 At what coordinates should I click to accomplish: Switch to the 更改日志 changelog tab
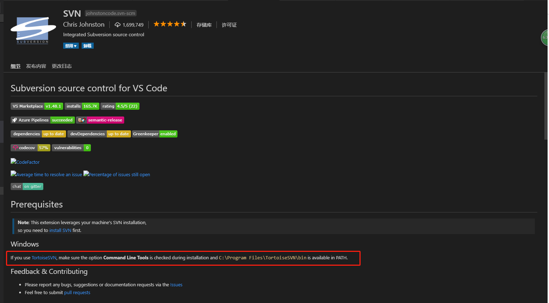[62, 66]
